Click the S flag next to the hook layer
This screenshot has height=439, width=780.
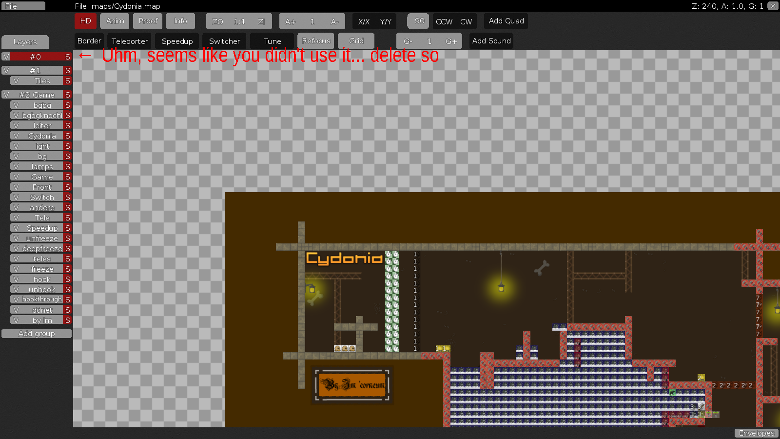point(68,279)
